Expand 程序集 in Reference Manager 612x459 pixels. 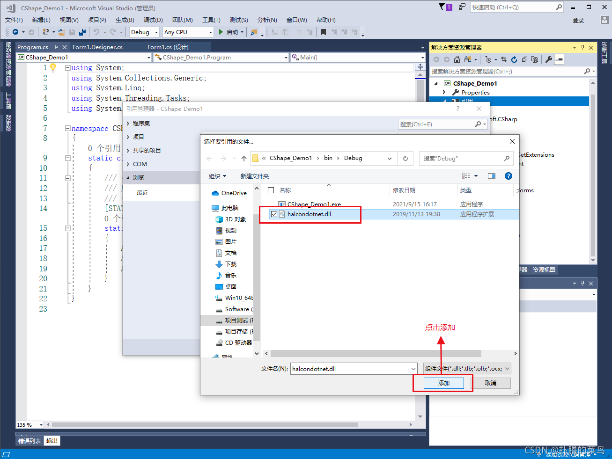click(x=128, y=124)
